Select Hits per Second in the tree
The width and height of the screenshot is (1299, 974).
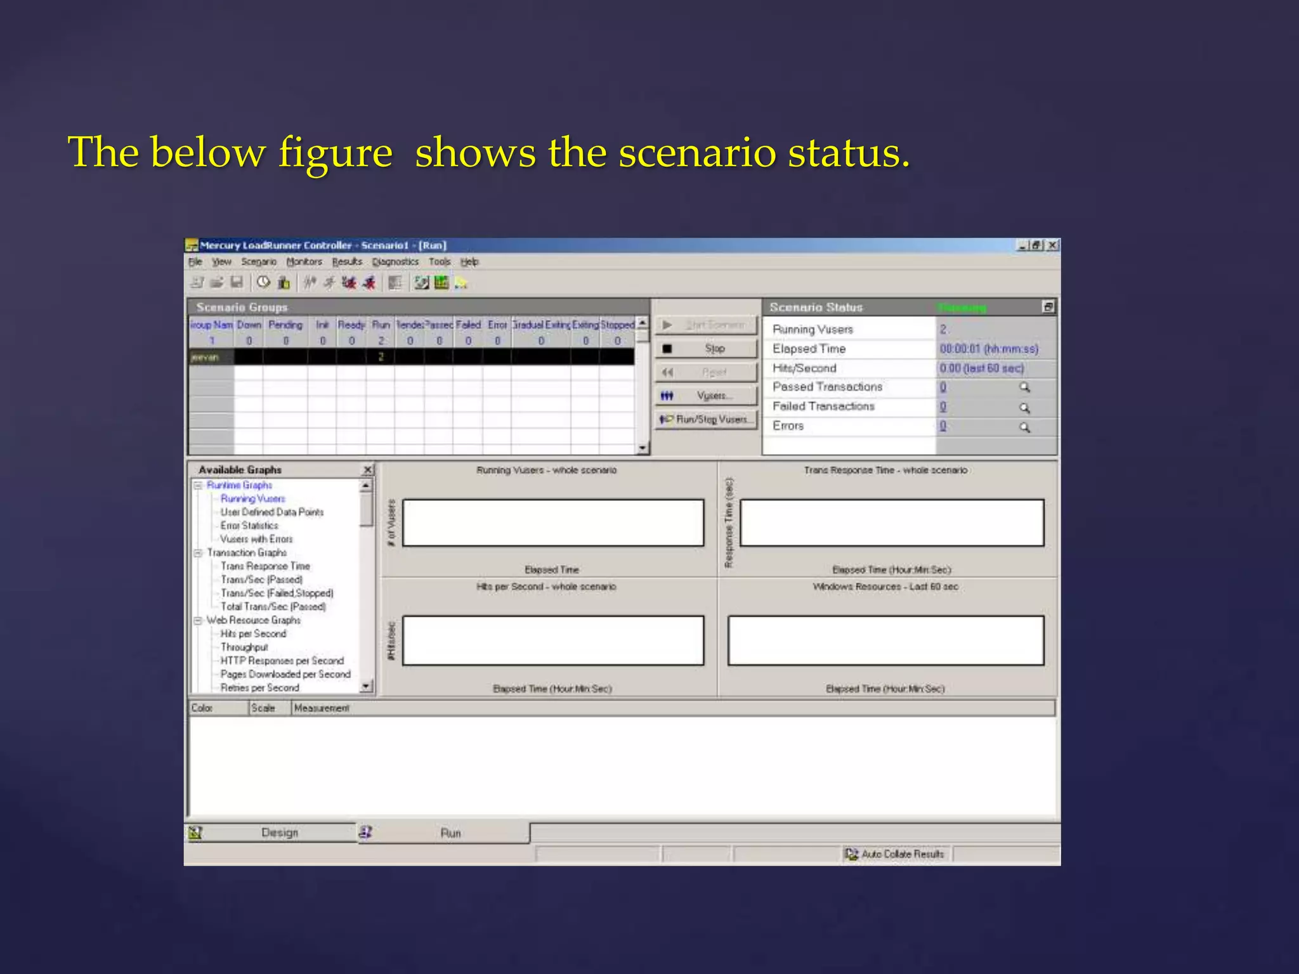[253, 634]
